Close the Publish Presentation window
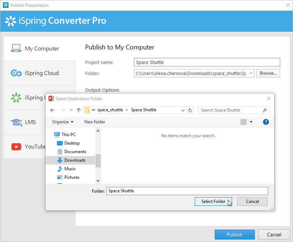Image resolution: width=293 pixels, height=242 pixels. tap(288, 5)
